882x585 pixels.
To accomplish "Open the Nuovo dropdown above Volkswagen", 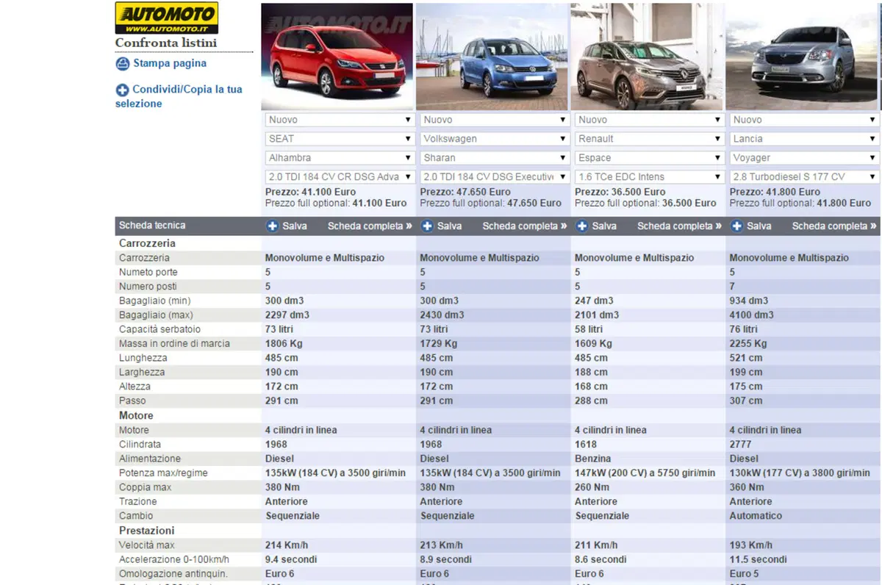I will 495,120.
